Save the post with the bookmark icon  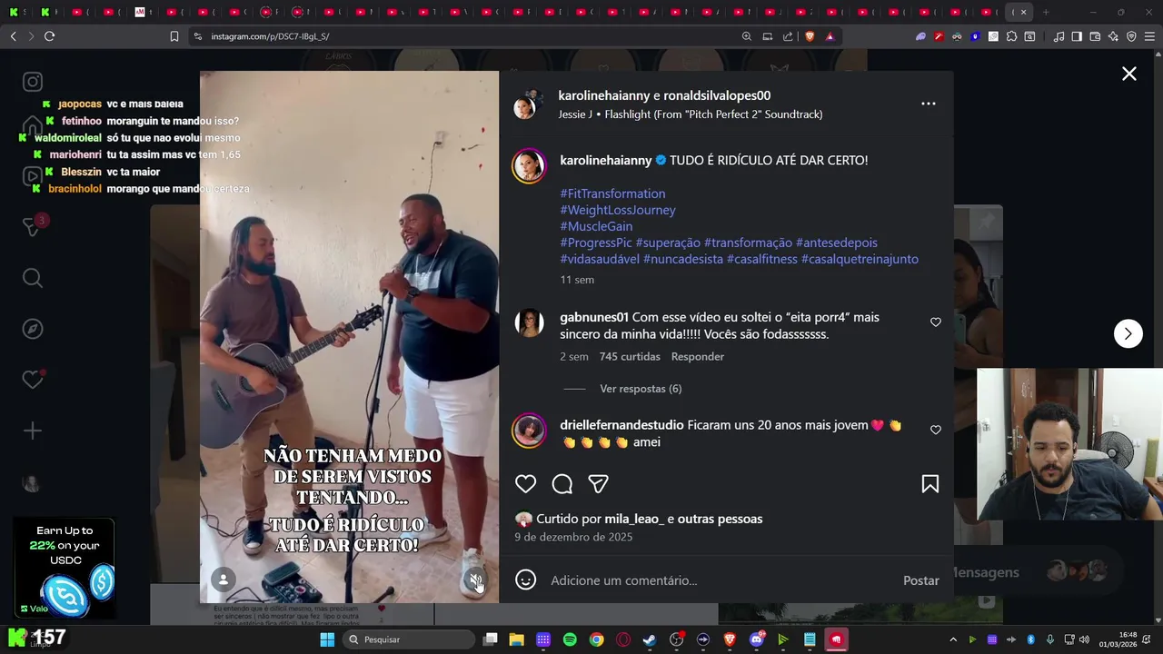pyautogui.click(x=929, y=484)
